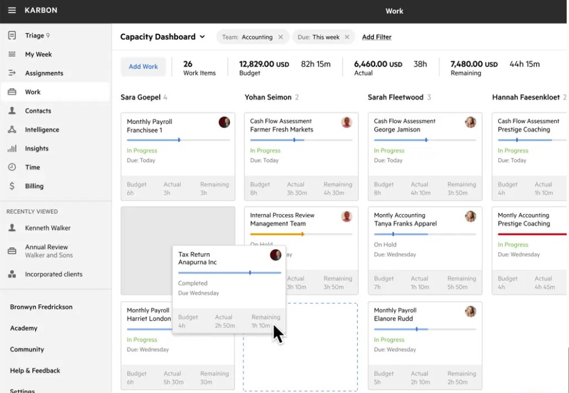Click the Contacts person icon

point(12,111)
